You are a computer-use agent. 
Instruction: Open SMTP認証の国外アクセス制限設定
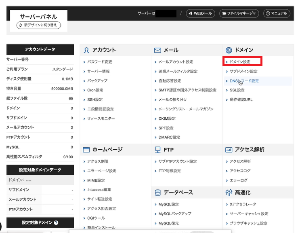187,90
